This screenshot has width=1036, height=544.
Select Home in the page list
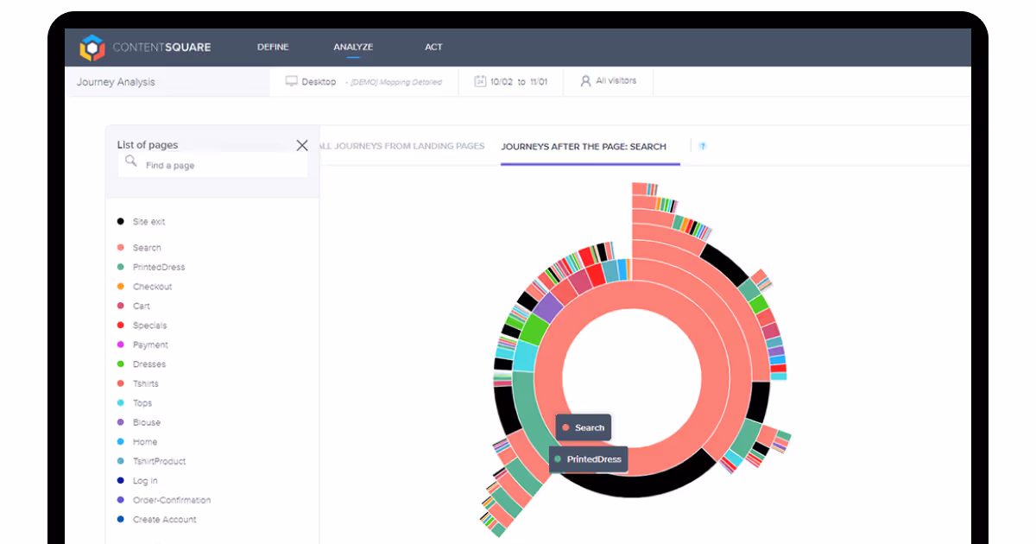point(145,442)
